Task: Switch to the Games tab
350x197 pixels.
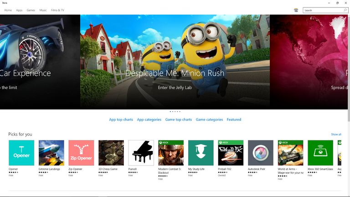Action: [31, 10]
